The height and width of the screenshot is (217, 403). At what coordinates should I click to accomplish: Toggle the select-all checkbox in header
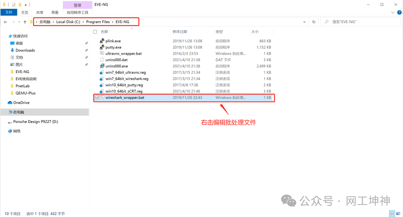click(x=95, y=32)
